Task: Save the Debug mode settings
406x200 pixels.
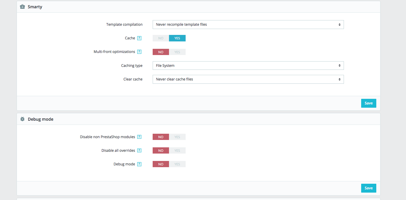Action: (x=369, y=188)
